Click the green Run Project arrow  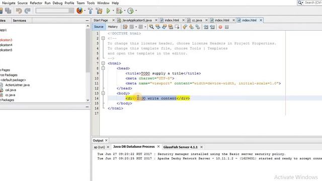(x=108, y=11)
